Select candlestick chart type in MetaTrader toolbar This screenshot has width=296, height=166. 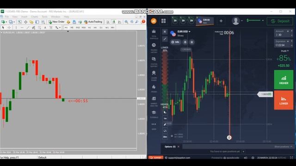coord(114,22)
